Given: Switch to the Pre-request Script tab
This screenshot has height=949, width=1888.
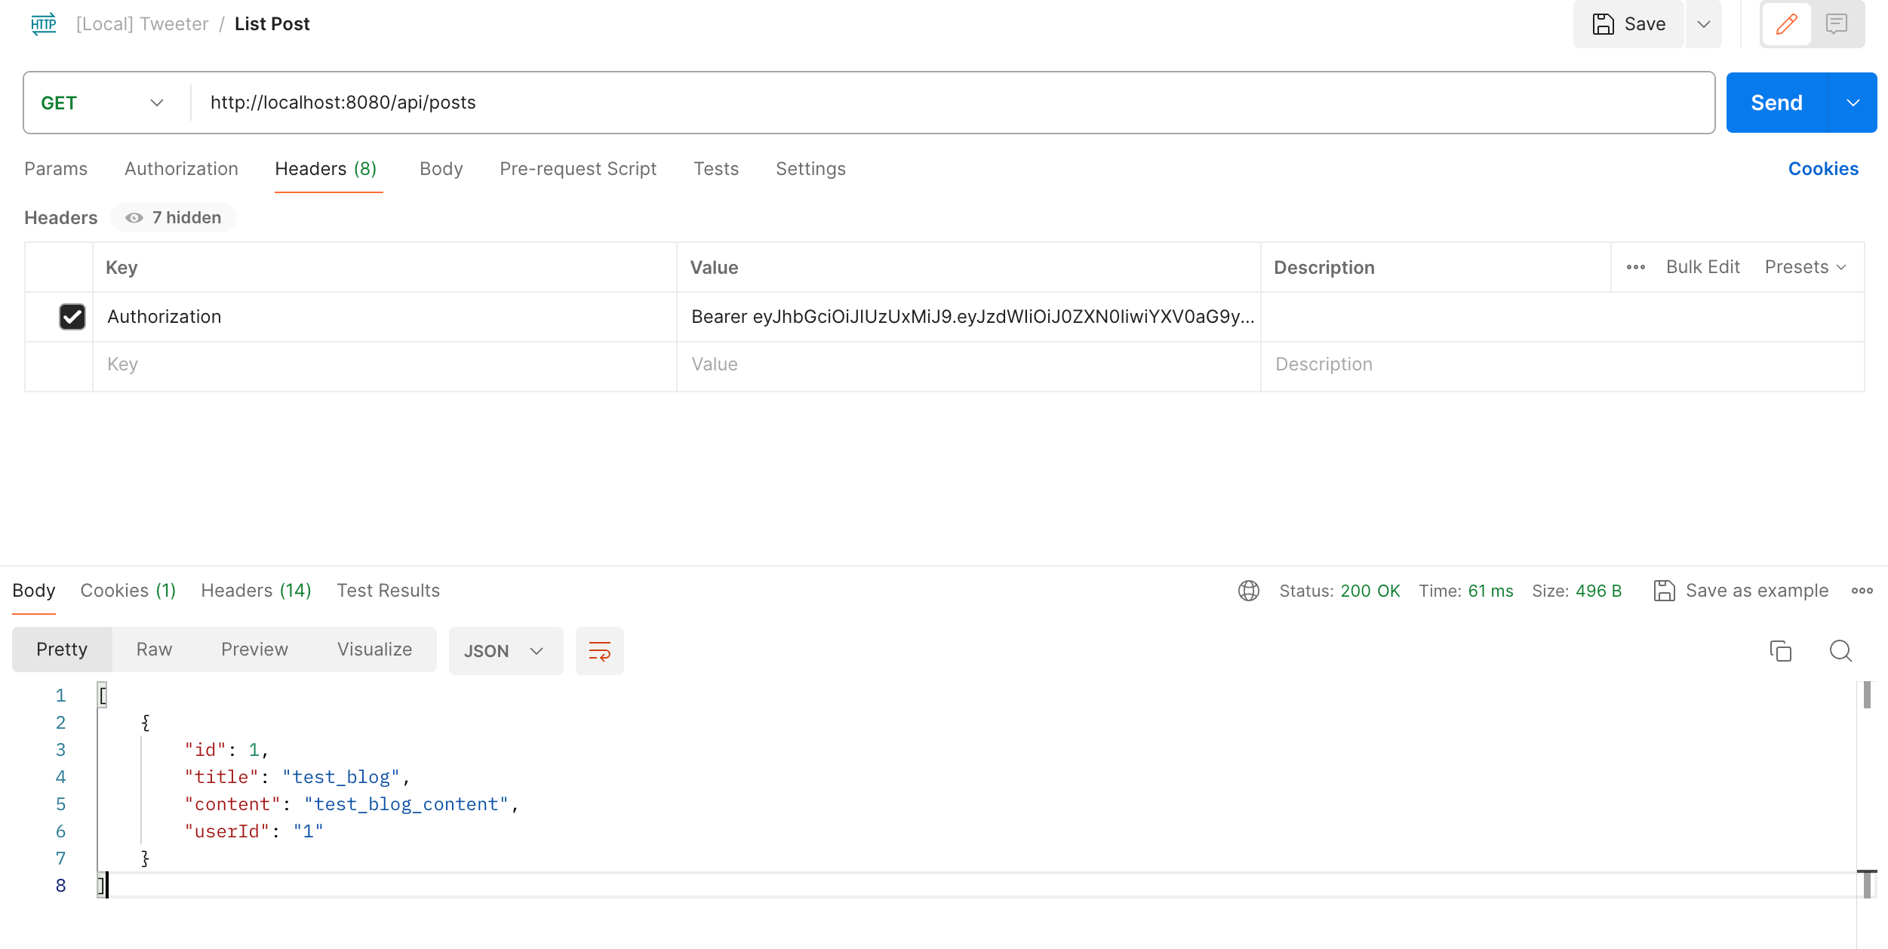Looking at the screenshot, I should pyautogui.click(x=577, y=169).
